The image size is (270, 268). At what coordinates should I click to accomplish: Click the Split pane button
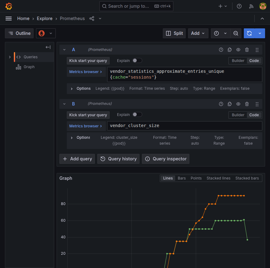(174, 33)
